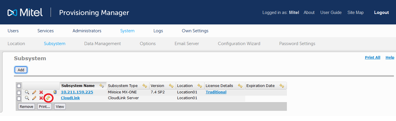The image size is (396, 121).
Task: Open the Site Map link
Action: 356,13
